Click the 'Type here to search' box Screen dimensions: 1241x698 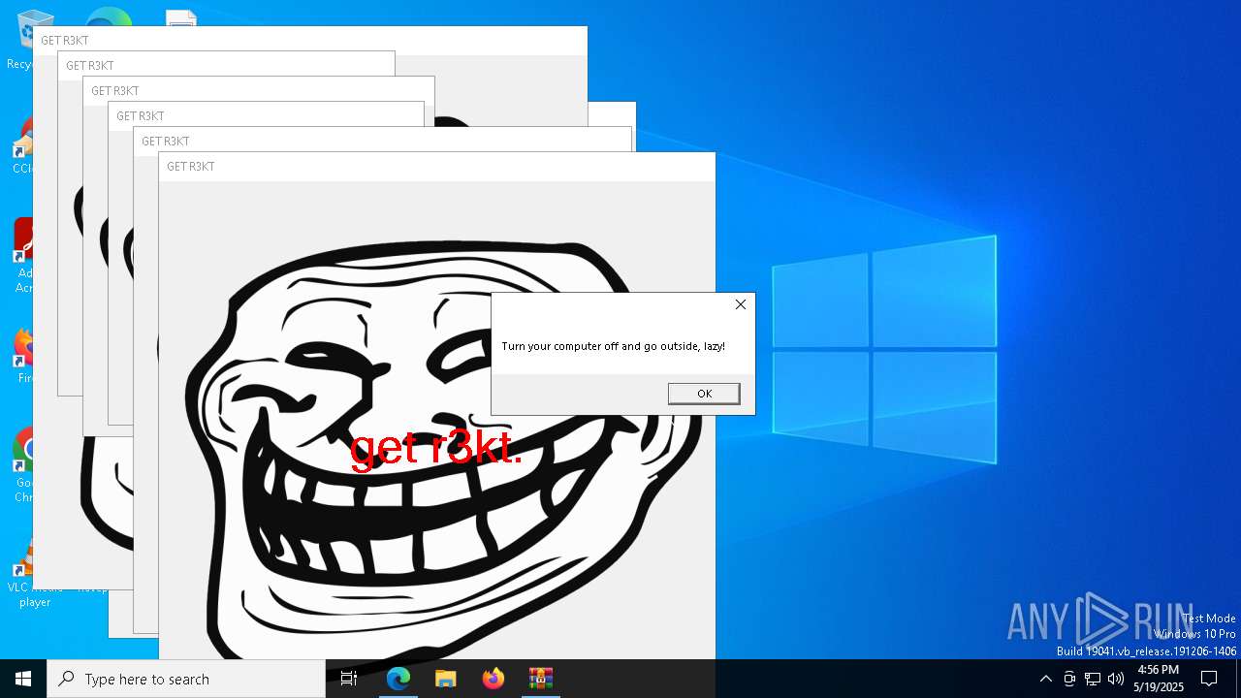coord(186,679)
